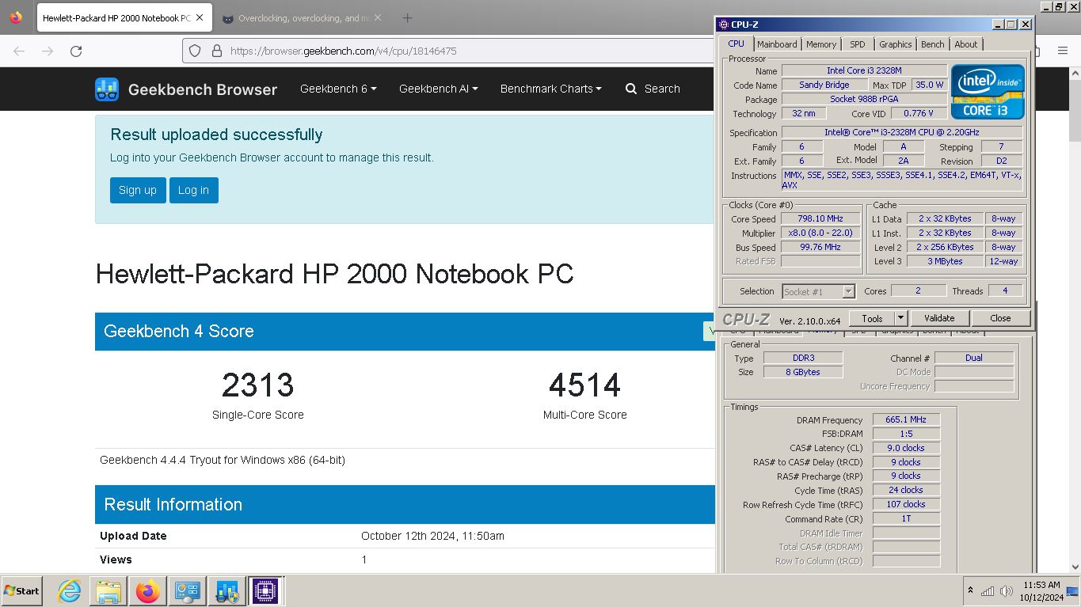Click the Multiplier value x8.0 (8.0 - 22.0)
The height and width of the screenshot is (607, 1081).
point(820,233)
